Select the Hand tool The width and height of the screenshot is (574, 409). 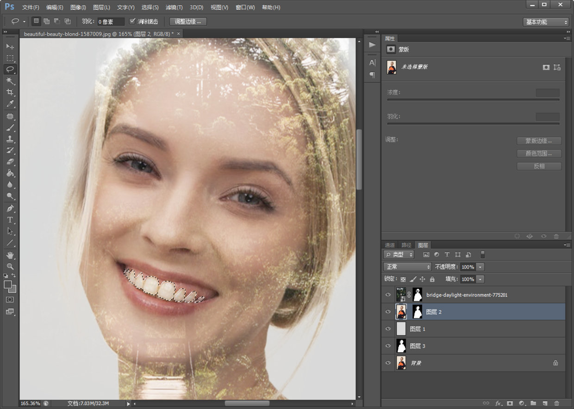click(x=10, y=255)
